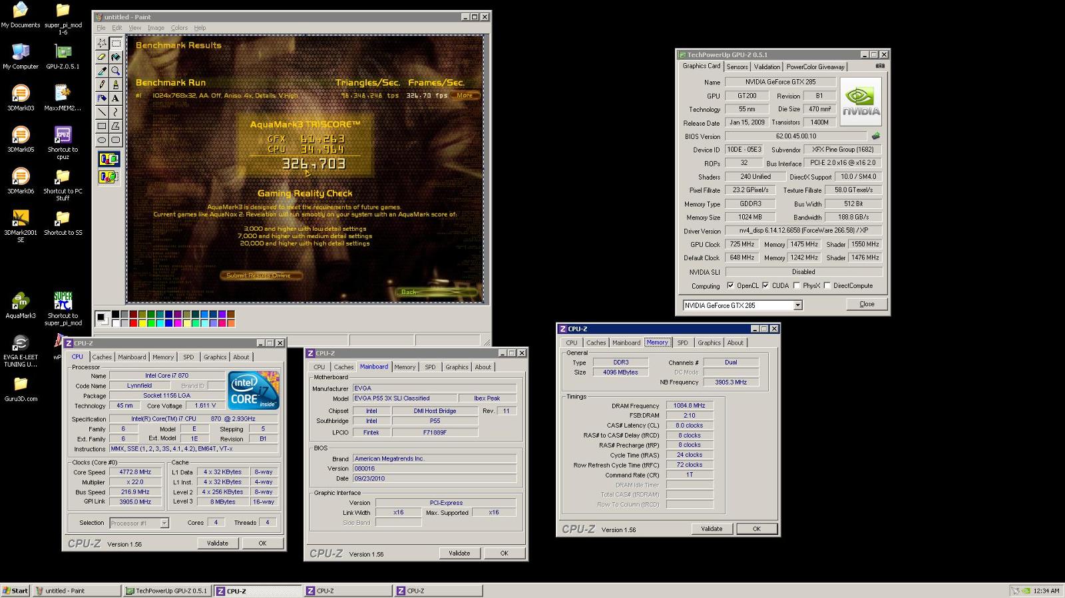
Task: Select the Free-Form Select tool in Paint
Action: pos(102,43)
